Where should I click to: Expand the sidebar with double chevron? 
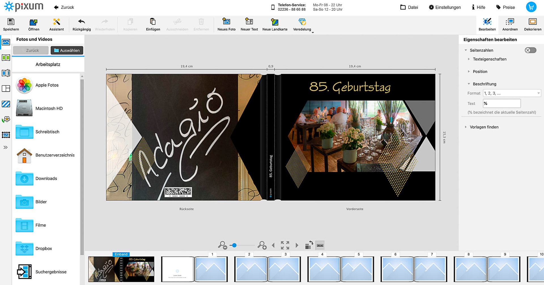click(x=6, y=147)
